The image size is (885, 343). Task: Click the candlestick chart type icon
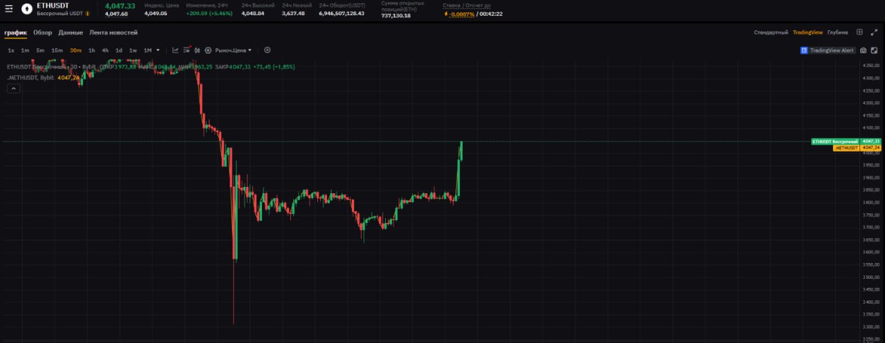(x=197, y=50)
